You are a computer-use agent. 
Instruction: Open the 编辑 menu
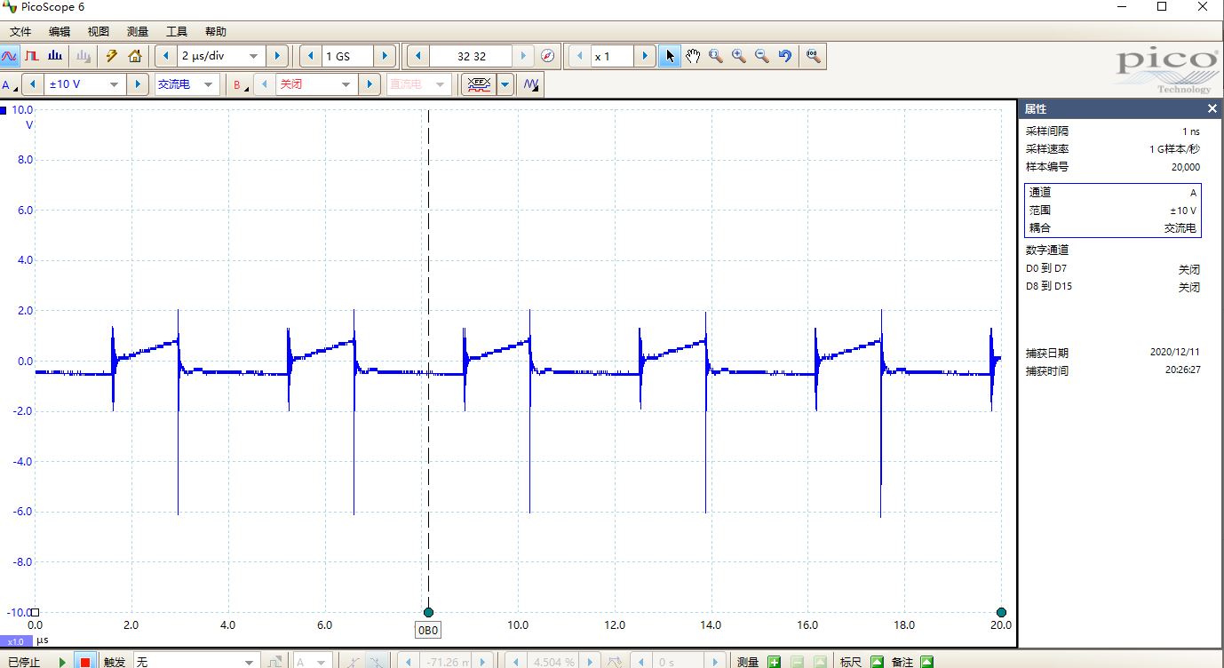tap(60, 31)
